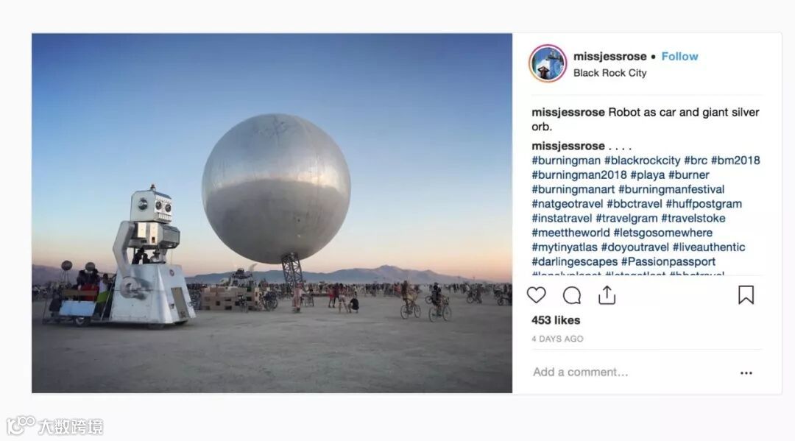
Task: Open comments with speech bubble icon
Action: point(571,295)
